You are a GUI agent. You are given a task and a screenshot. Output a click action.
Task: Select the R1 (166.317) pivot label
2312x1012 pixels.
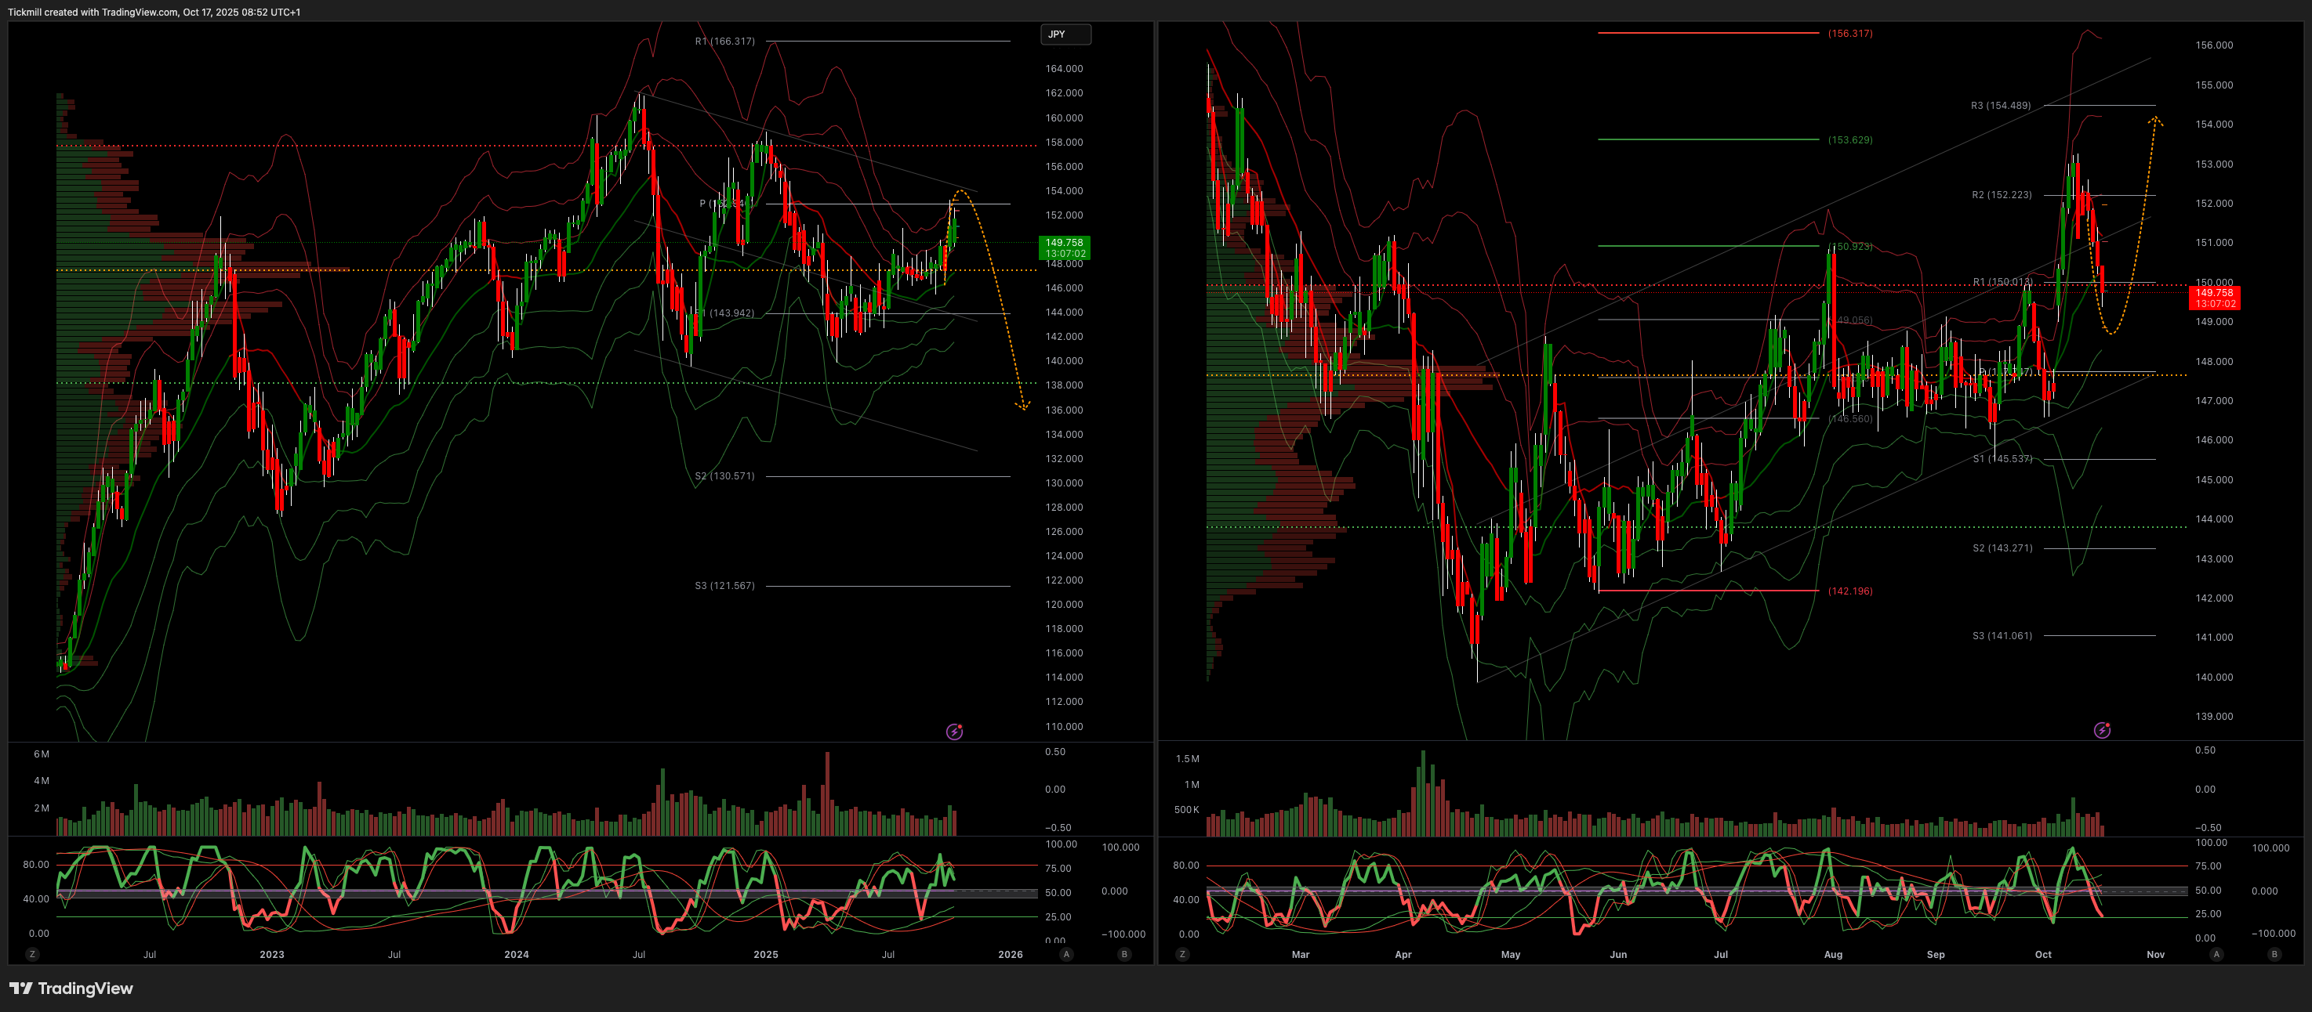point(724,42)
